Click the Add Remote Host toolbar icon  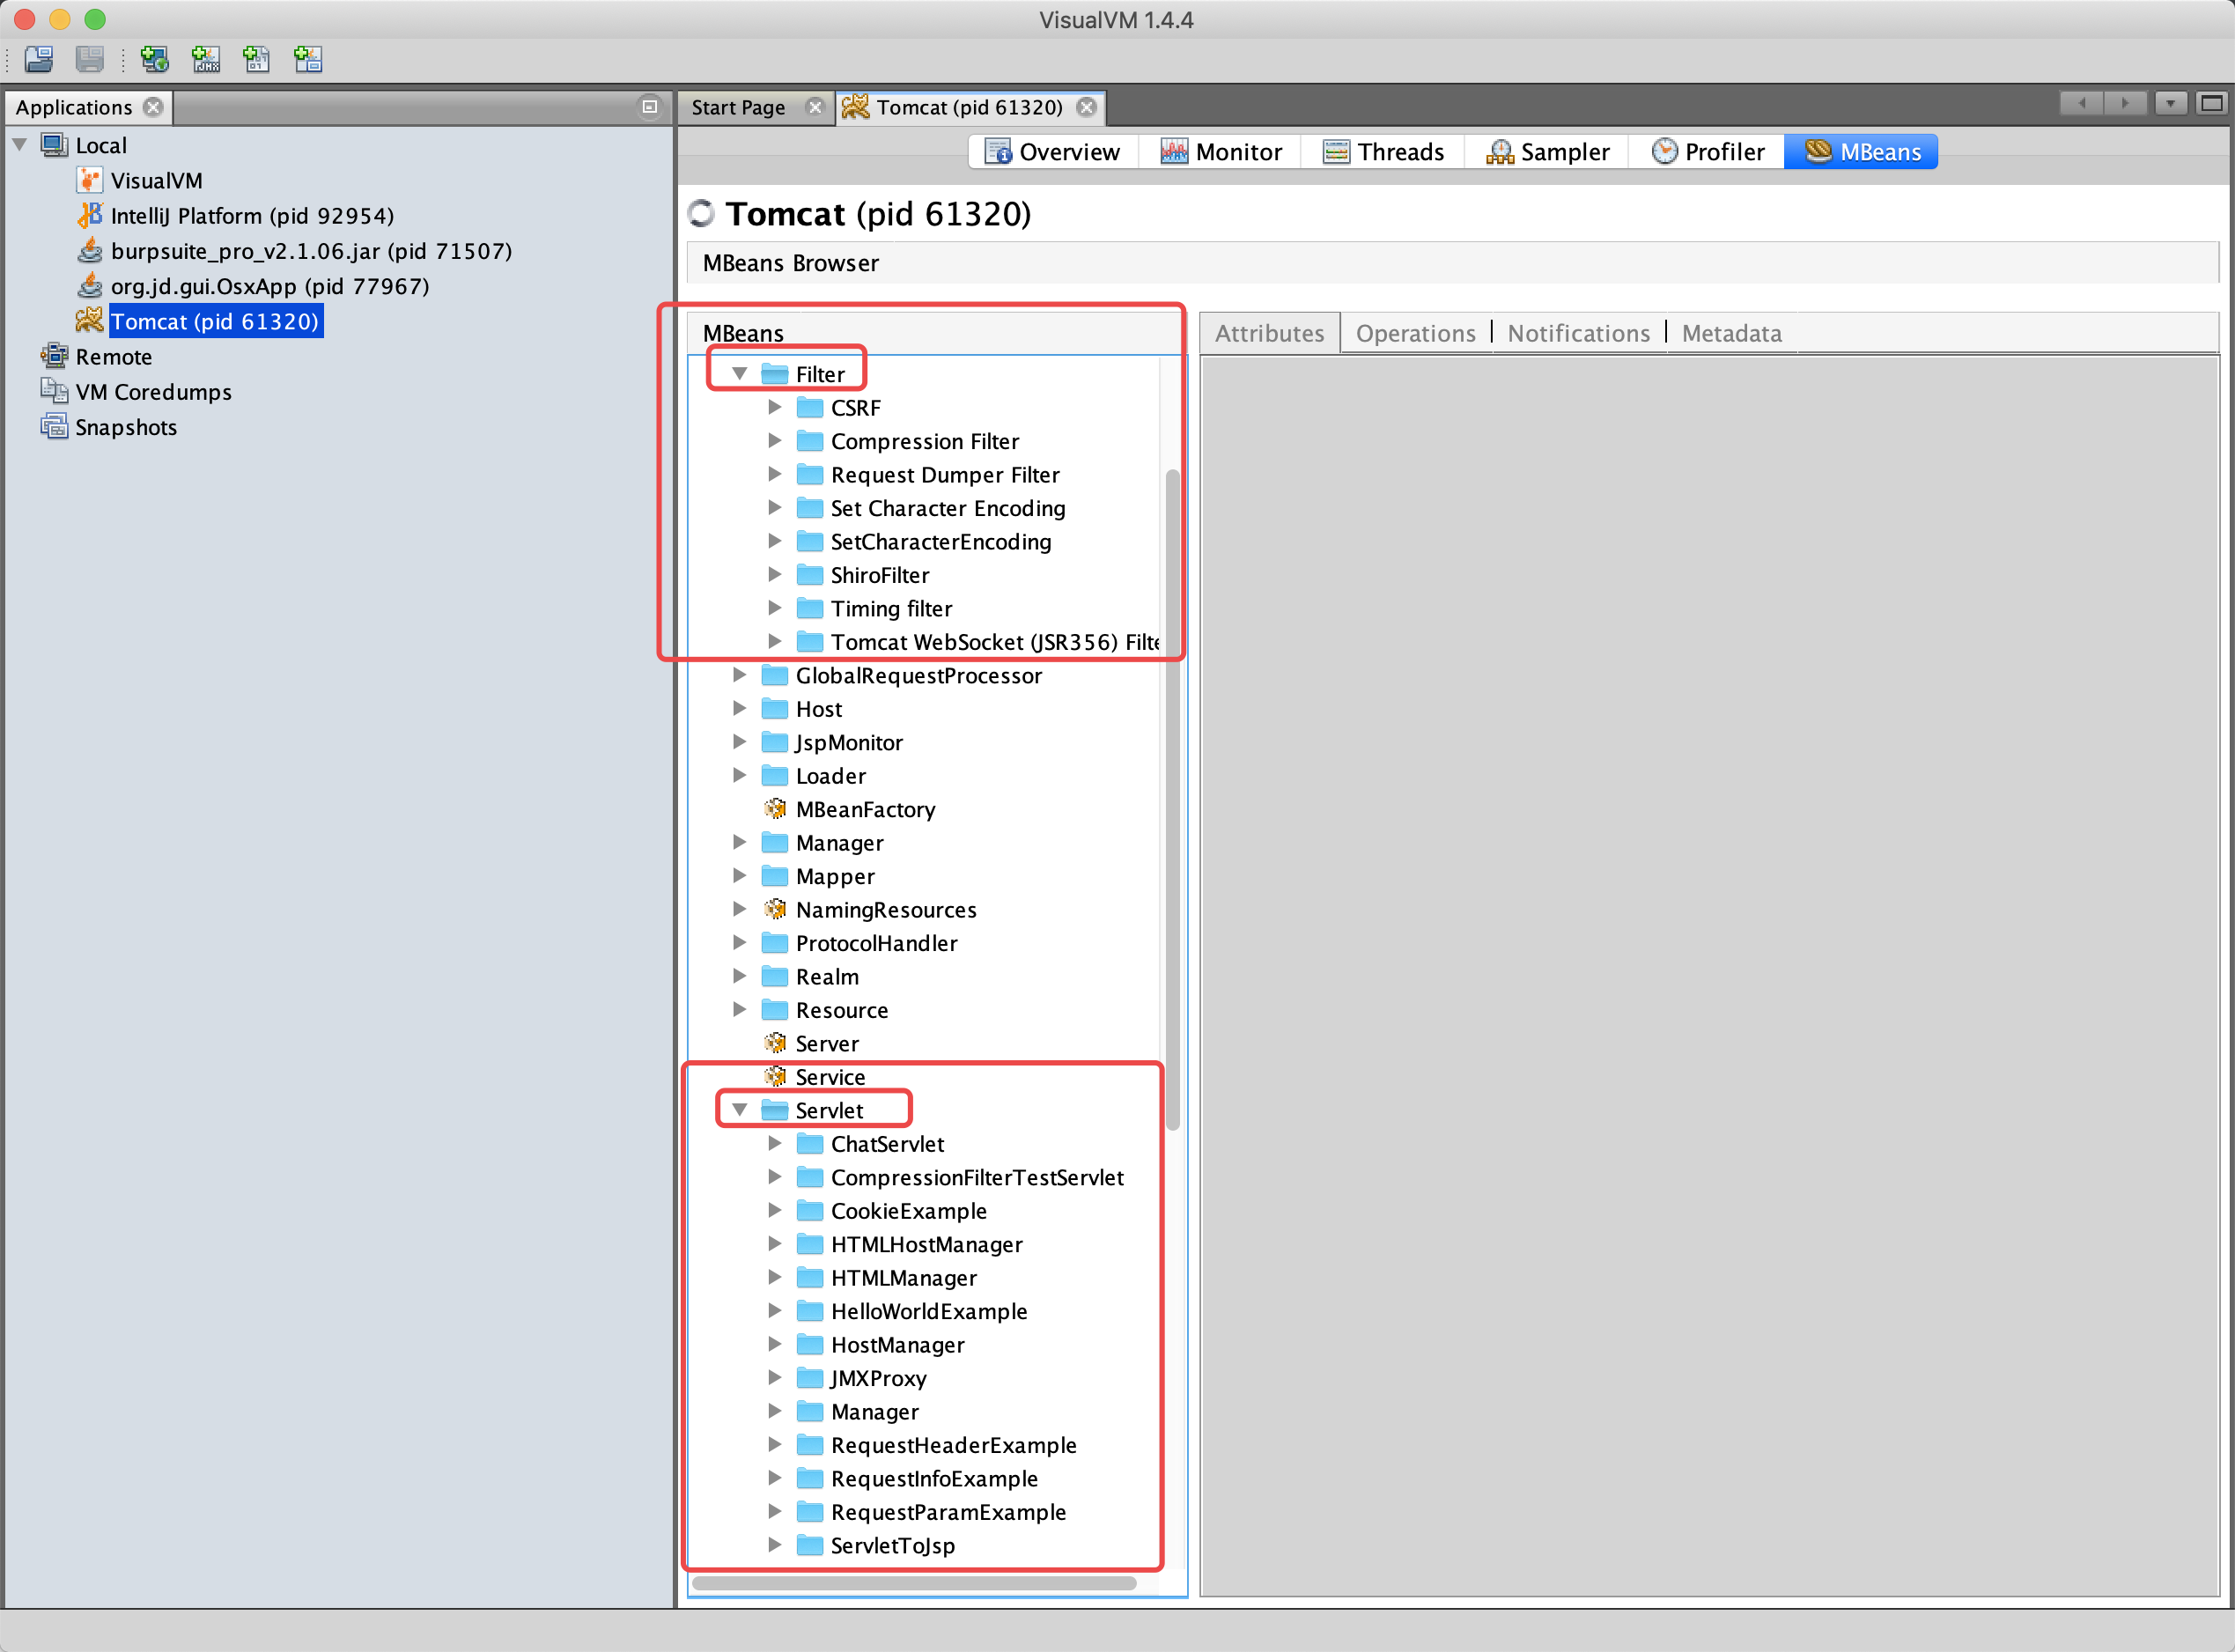pos(154,60)
